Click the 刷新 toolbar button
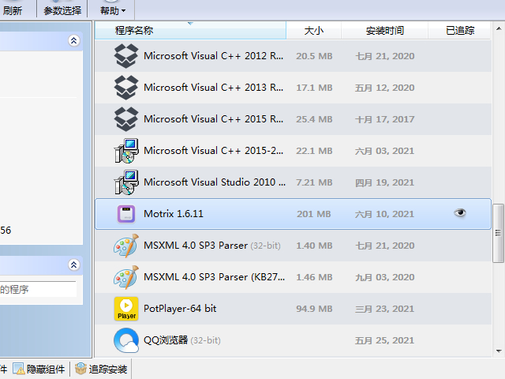505x379 pixels. [13, 10]
